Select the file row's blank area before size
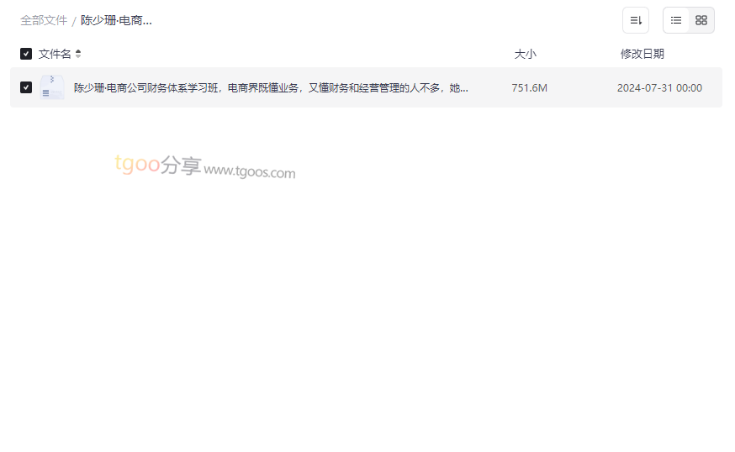The image size is (735, 452). point(489,87)
